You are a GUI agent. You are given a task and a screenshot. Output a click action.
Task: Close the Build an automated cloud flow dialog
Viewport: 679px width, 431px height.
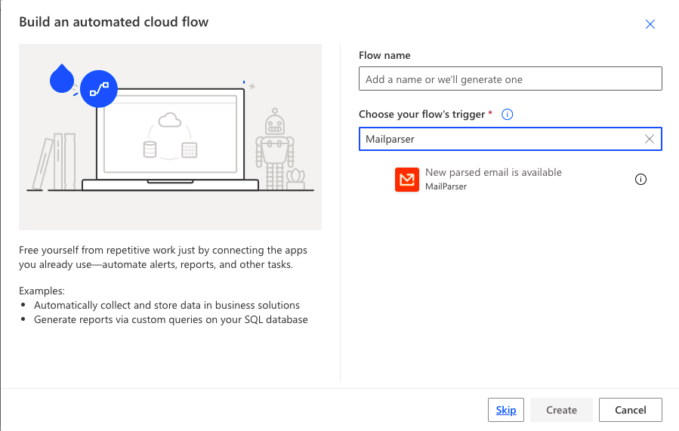coord(650,24)
